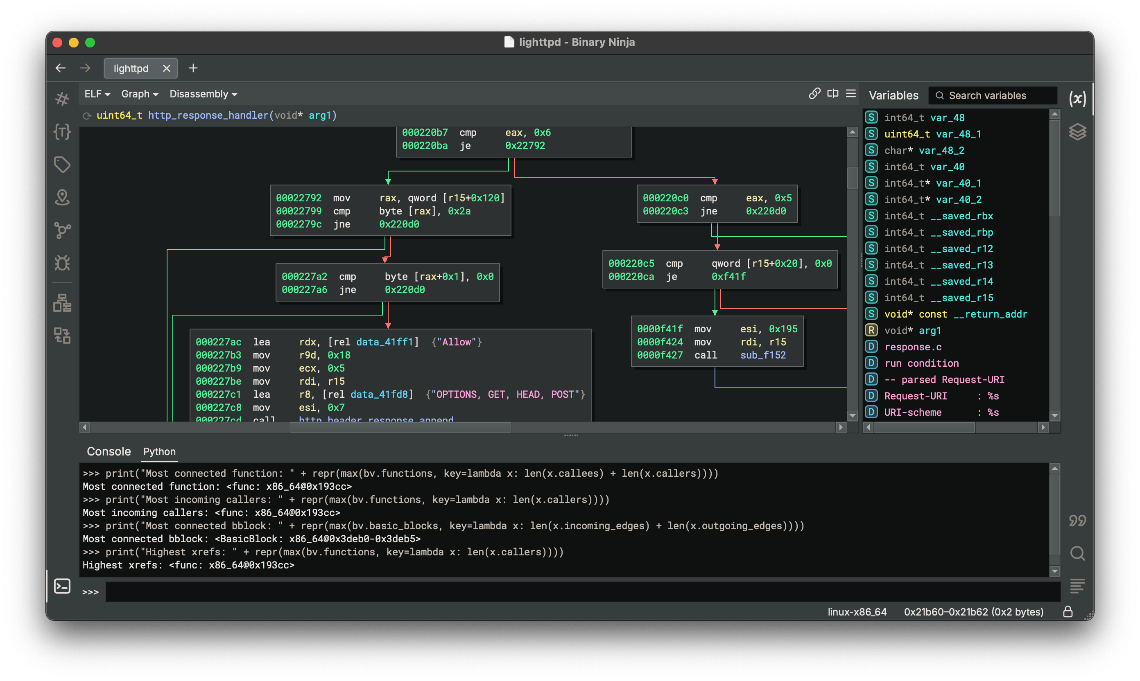Toggle the console panel icon

[62, 586]
